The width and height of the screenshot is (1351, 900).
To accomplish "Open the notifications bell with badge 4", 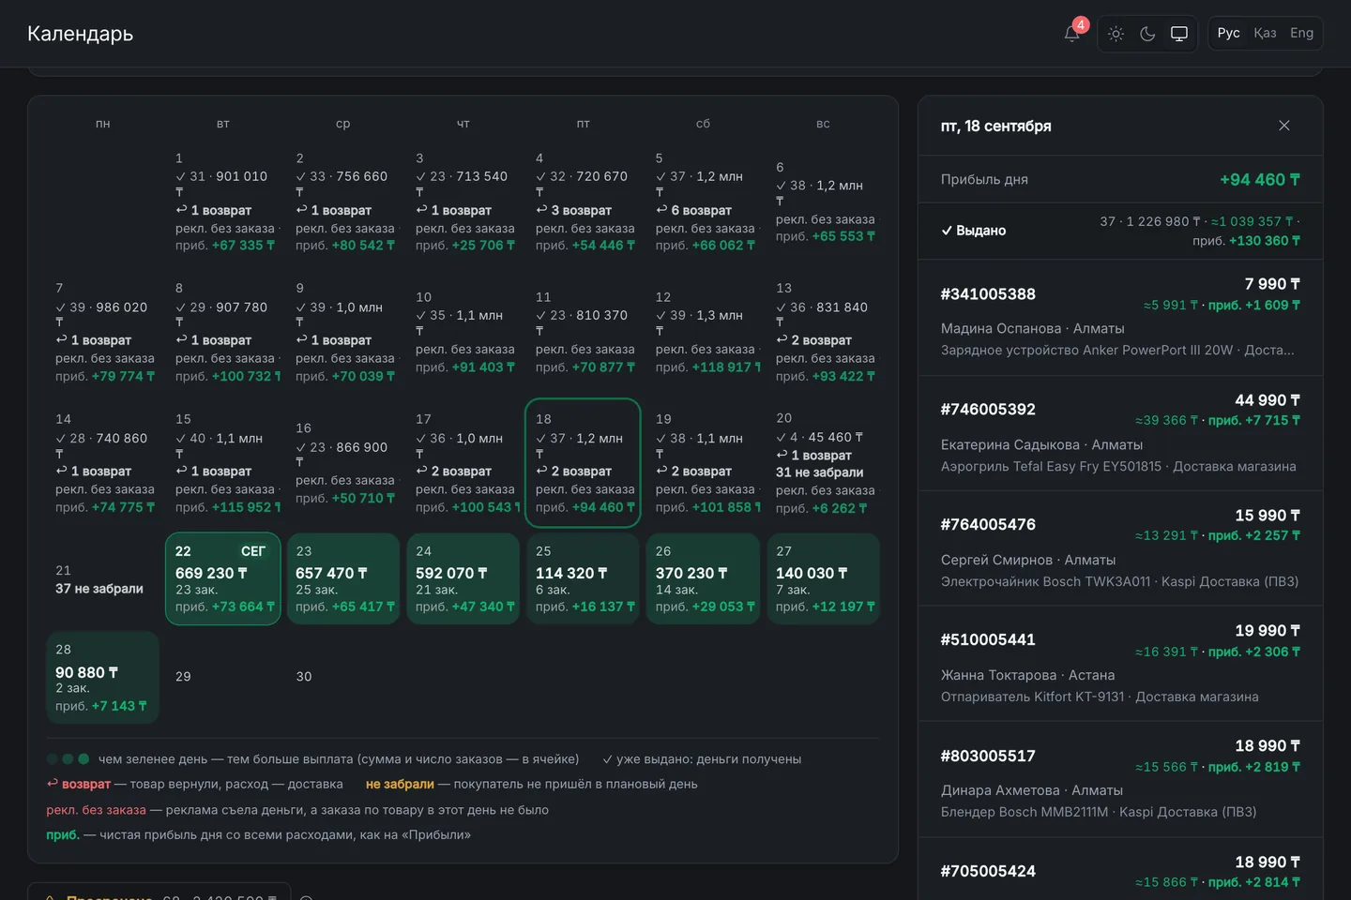I will [x=1072, y=34].
